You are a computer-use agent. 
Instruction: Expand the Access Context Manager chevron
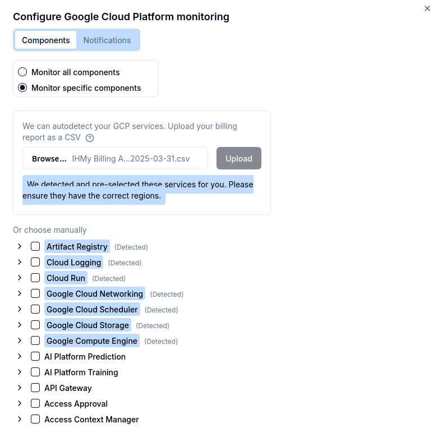[20, 419]
